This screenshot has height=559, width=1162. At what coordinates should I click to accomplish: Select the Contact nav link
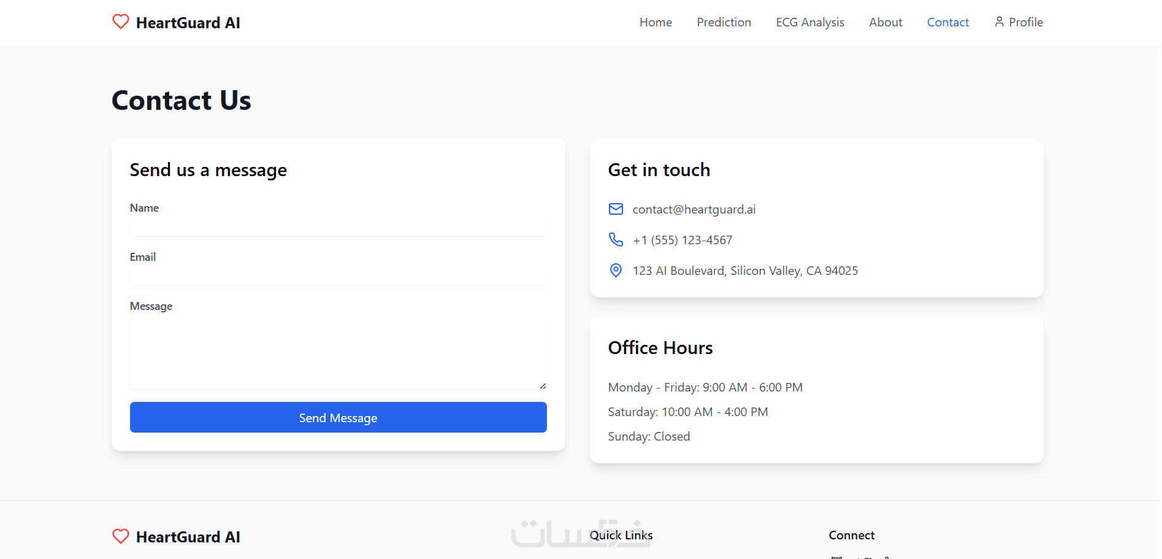[x=947, y=22]
